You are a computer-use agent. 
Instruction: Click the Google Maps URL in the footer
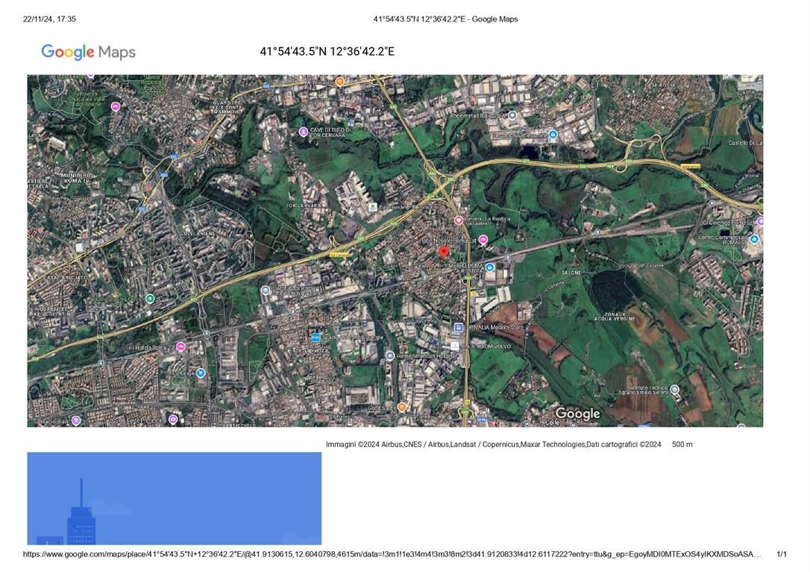tap(392, 554)
